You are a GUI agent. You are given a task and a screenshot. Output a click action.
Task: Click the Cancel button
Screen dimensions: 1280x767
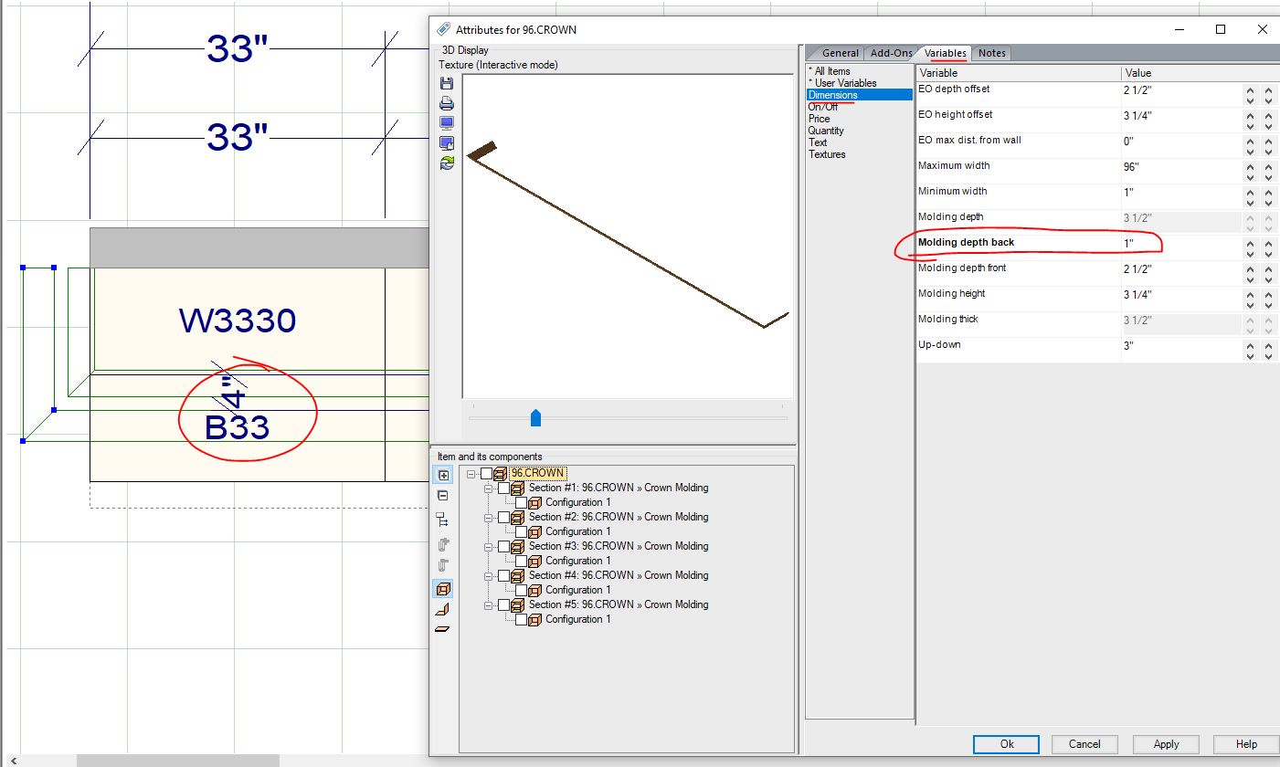click(1084, 744)
